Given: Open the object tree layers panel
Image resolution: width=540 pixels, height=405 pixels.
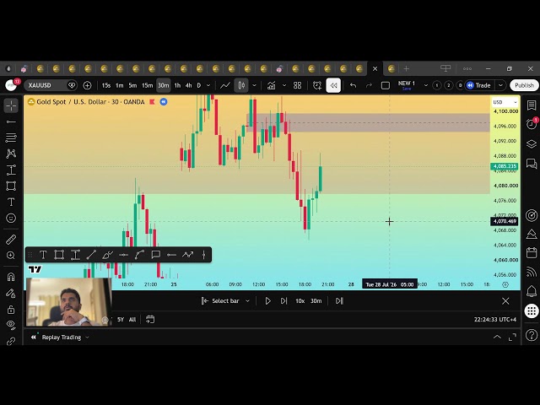Looking at the screenshot, I should 532,144.
